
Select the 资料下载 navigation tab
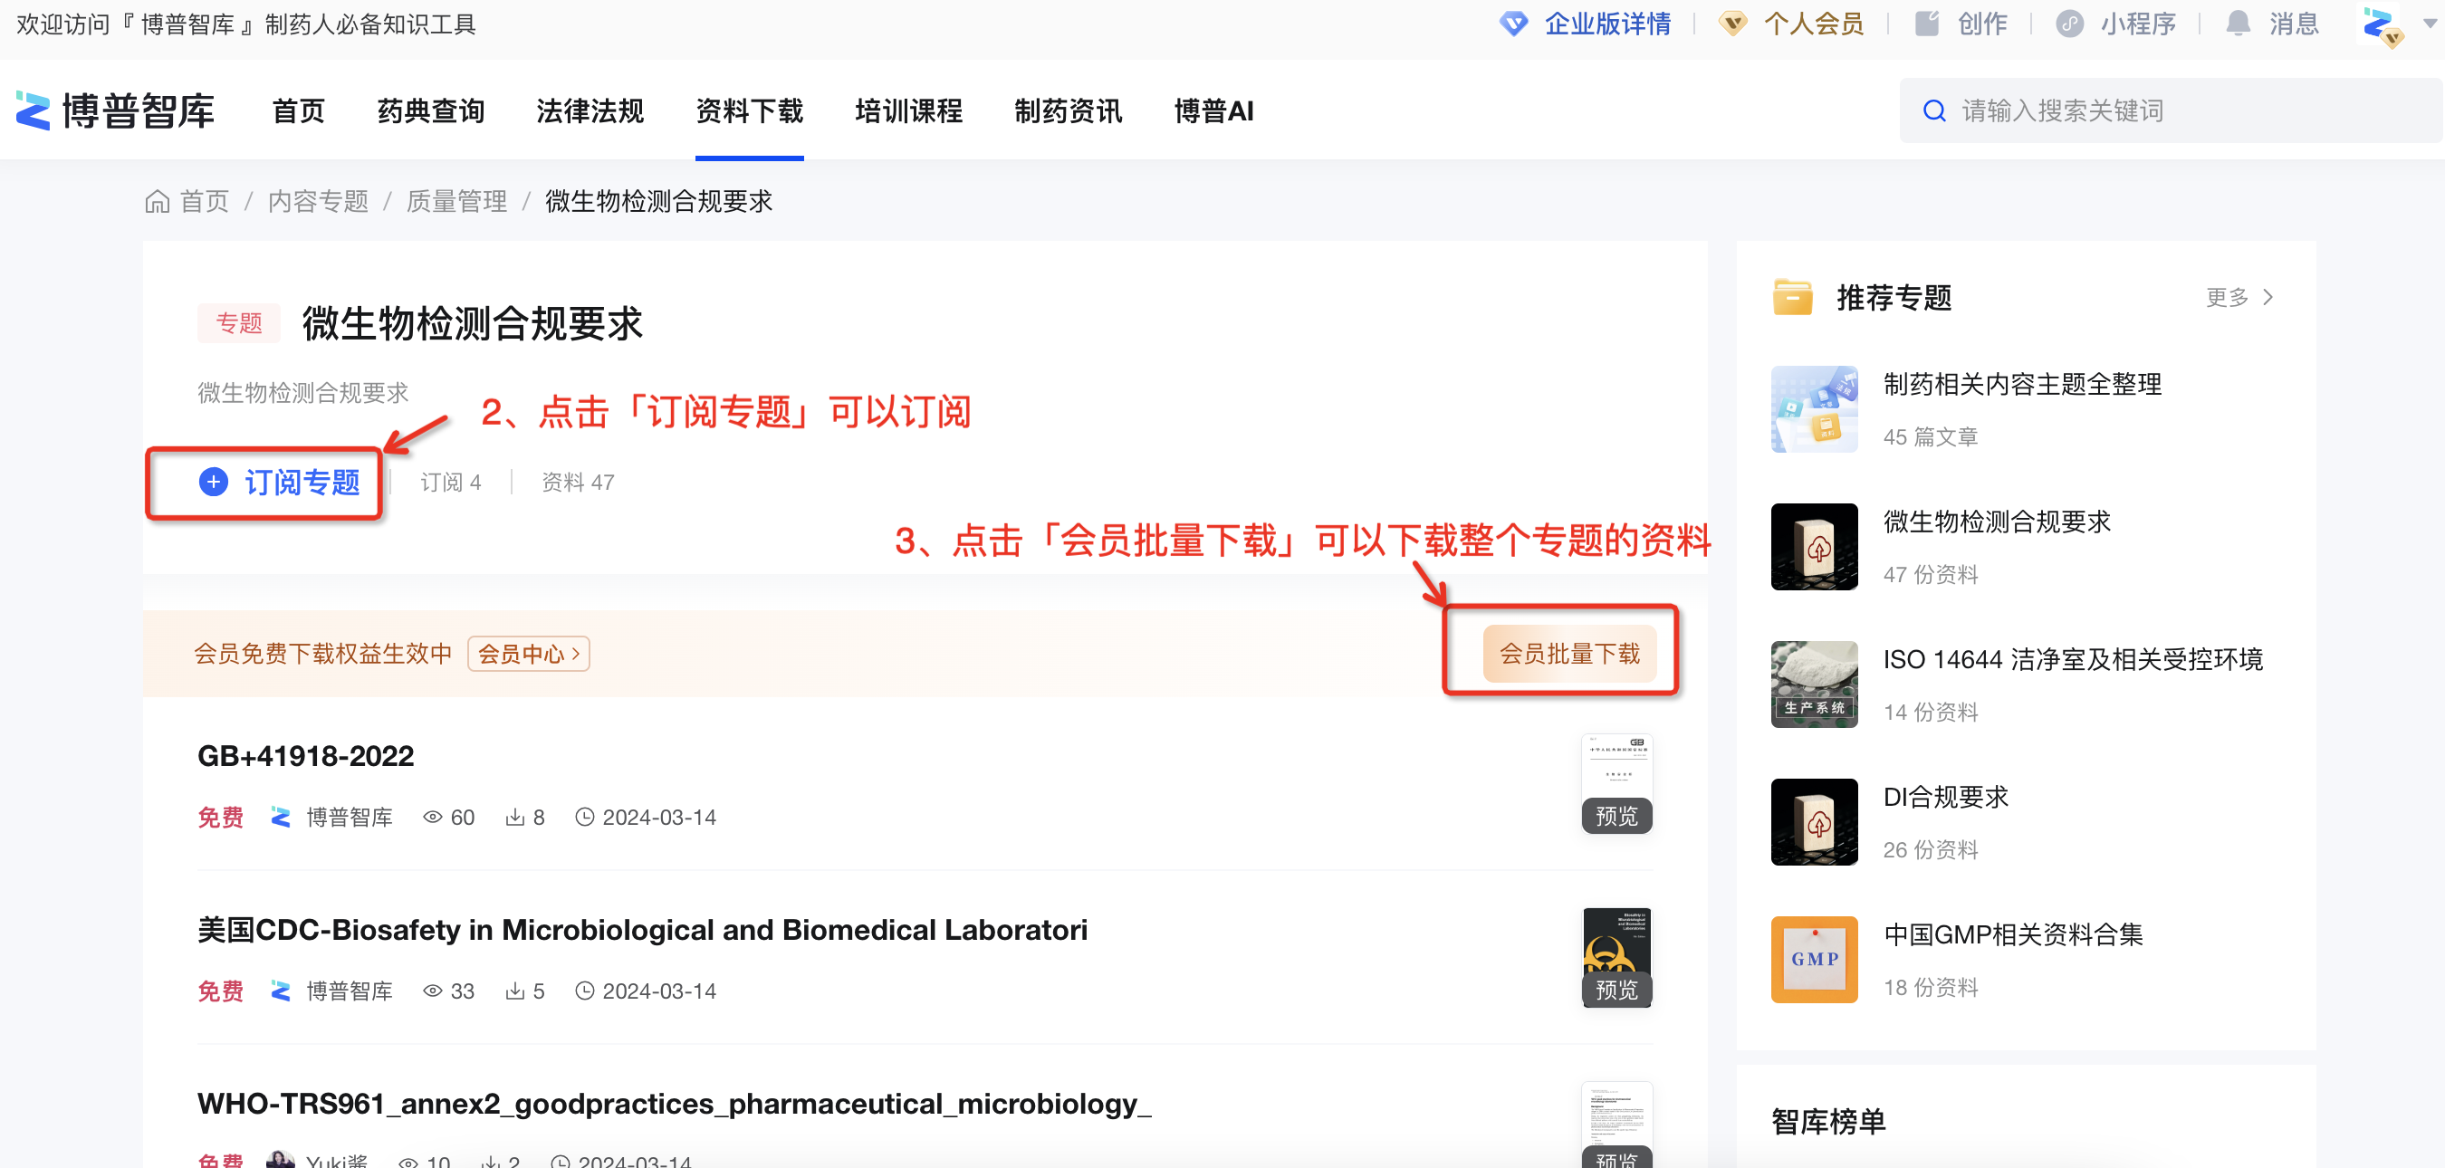point(750,111)
